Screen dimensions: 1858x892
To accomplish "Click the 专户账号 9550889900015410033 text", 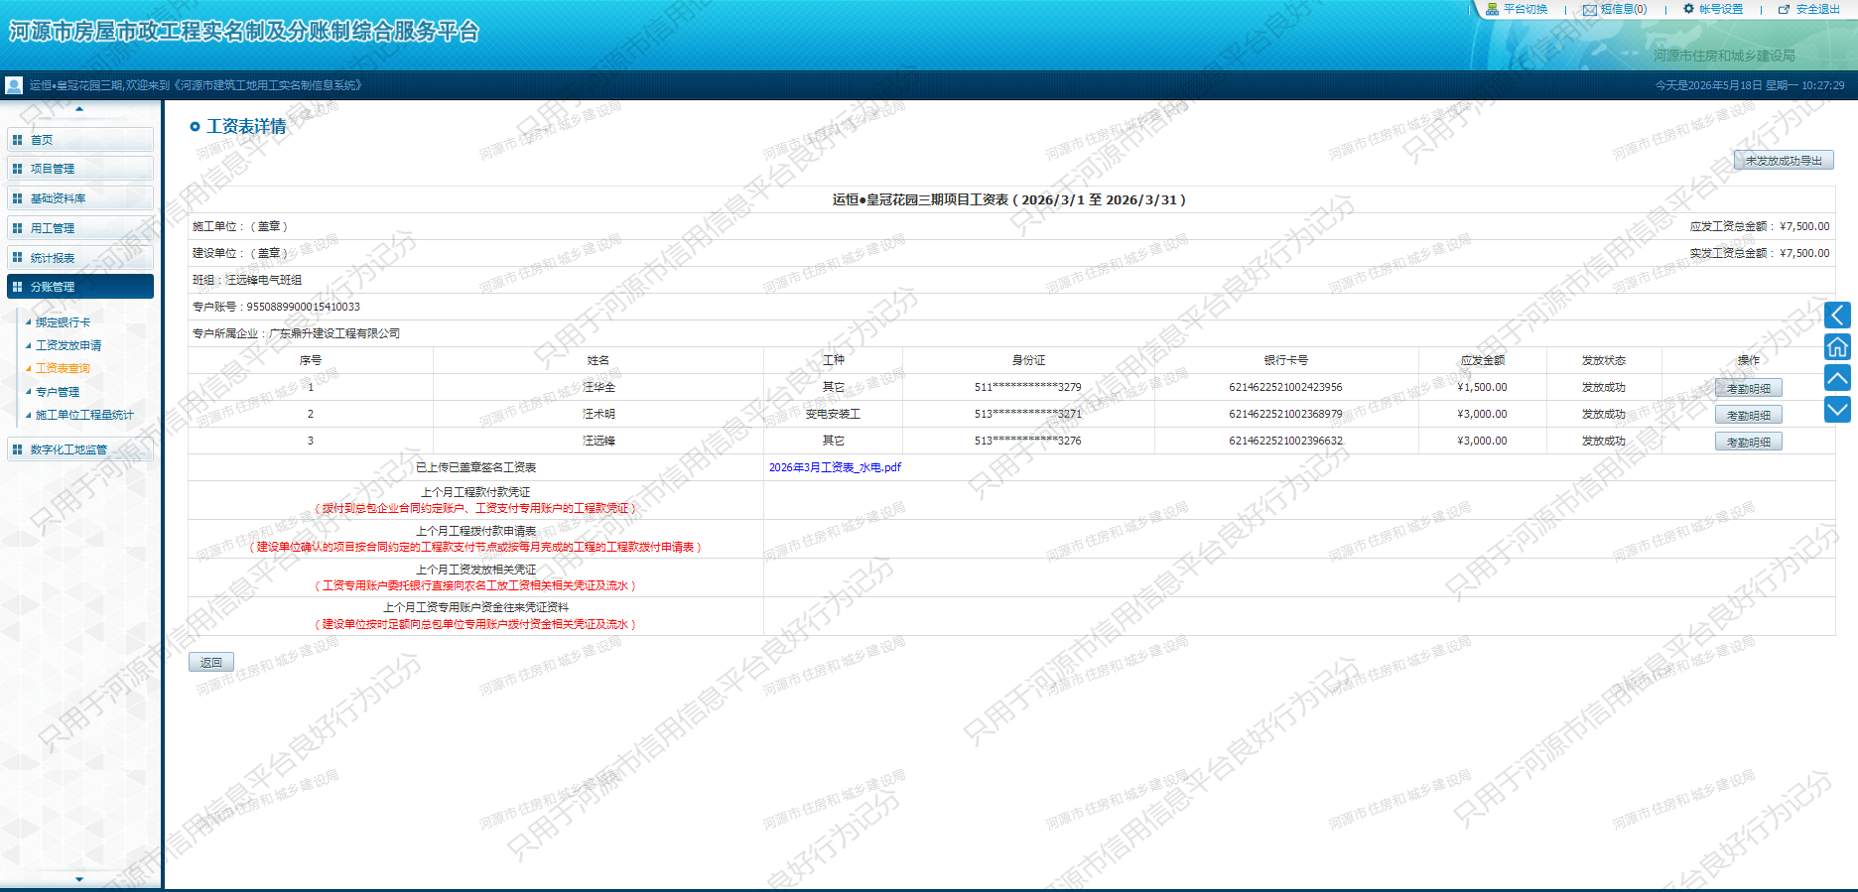I will click(276, 307).
